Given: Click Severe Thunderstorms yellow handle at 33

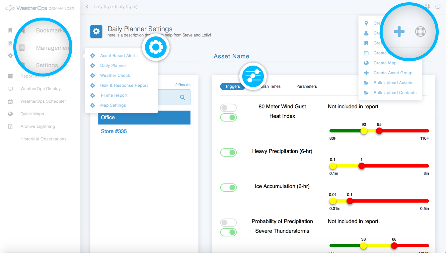Looking at the screenshot, I should tap(364, 246).
